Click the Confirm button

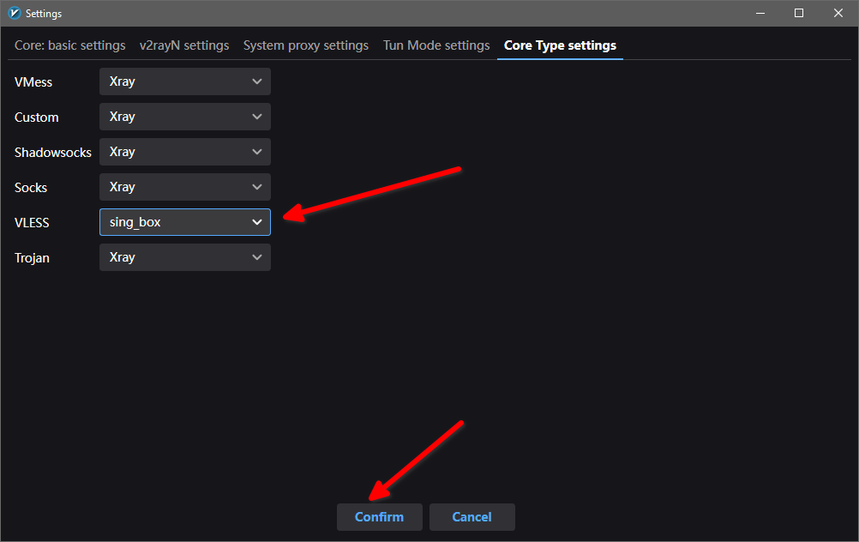[379, 517]
